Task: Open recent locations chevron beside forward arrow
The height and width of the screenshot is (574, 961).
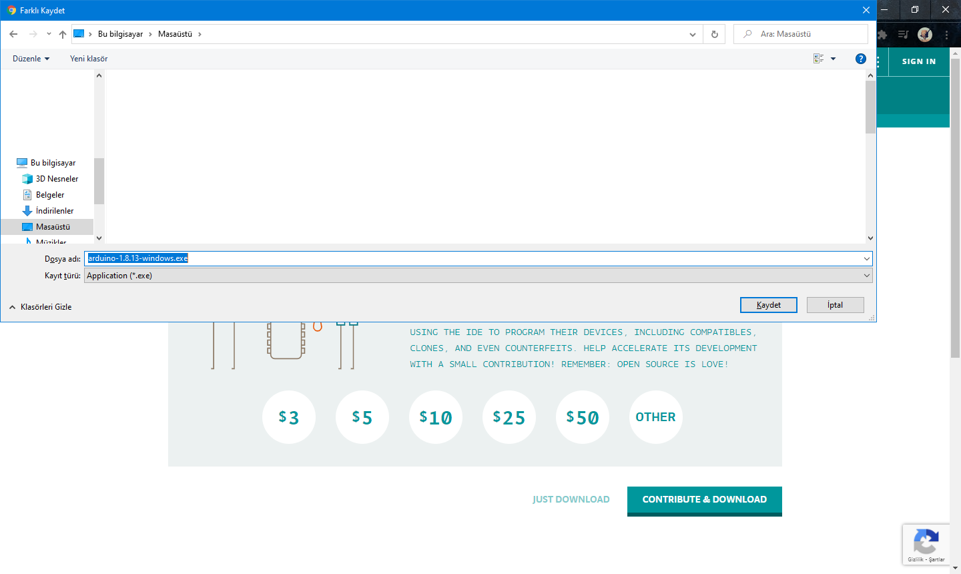Action: [49, 34]
